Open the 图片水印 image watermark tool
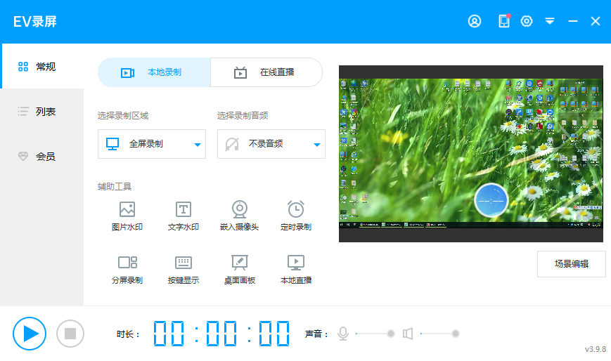611x361 pixels. pyautogui.click(x=127, y=216)
